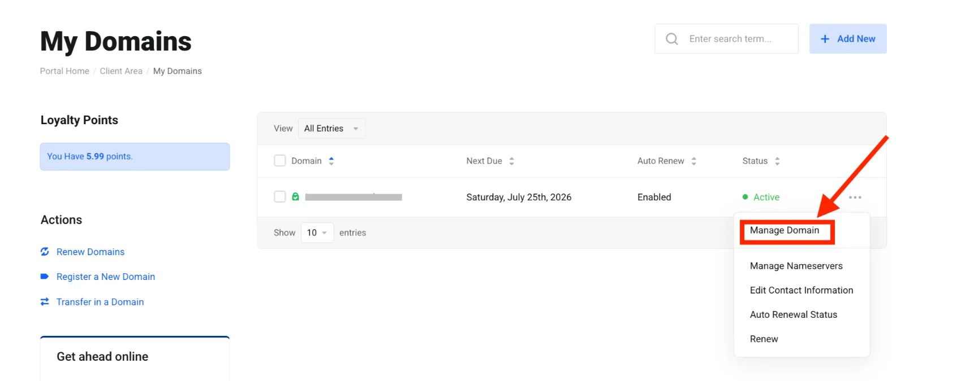Click the date Saturday, July 25th, 2026
Screen dimensions: 961x381
[x=519, y=197]
